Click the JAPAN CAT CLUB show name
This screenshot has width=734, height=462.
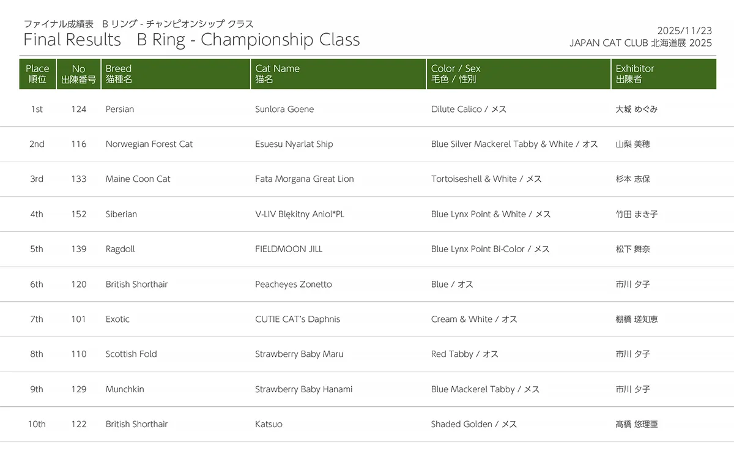640,43
